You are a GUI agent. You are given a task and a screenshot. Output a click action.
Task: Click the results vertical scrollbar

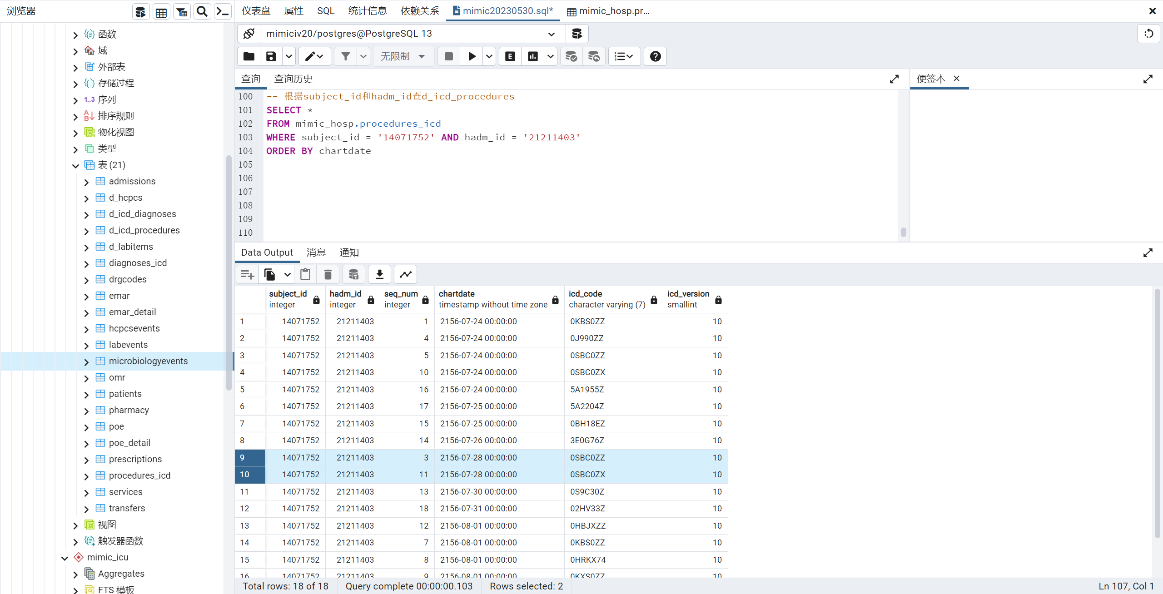tap(1157, 413)
